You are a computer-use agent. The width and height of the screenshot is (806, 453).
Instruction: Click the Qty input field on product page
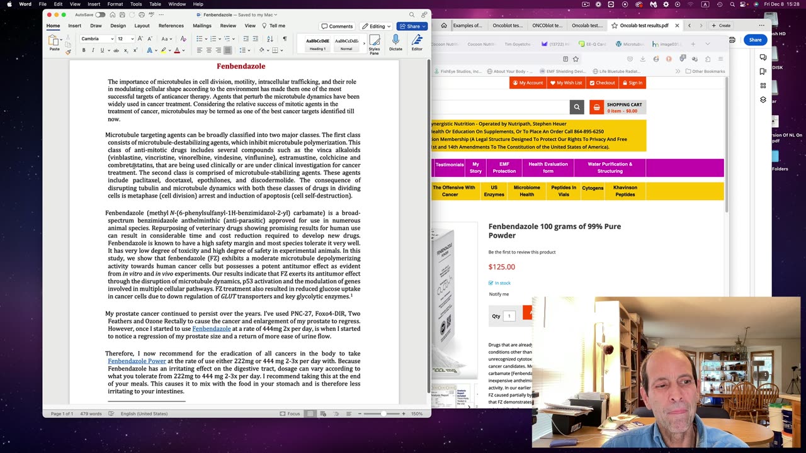[509, 316]
